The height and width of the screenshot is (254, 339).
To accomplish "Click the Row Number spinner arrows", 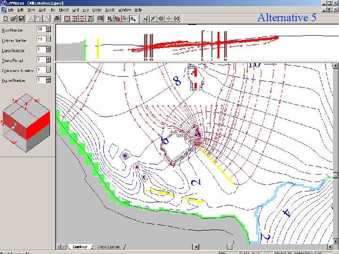I will click(x=48, y=29).
